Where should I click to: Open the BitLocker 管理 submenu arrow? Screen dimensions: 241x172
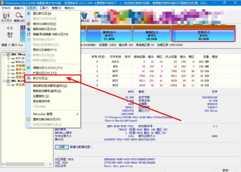(x=78, y=114)
